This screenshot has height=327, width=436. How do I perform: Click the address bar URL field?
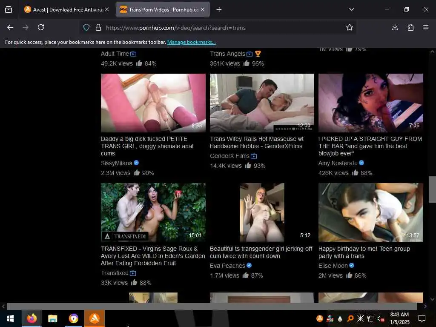click(x=217, y=28)
